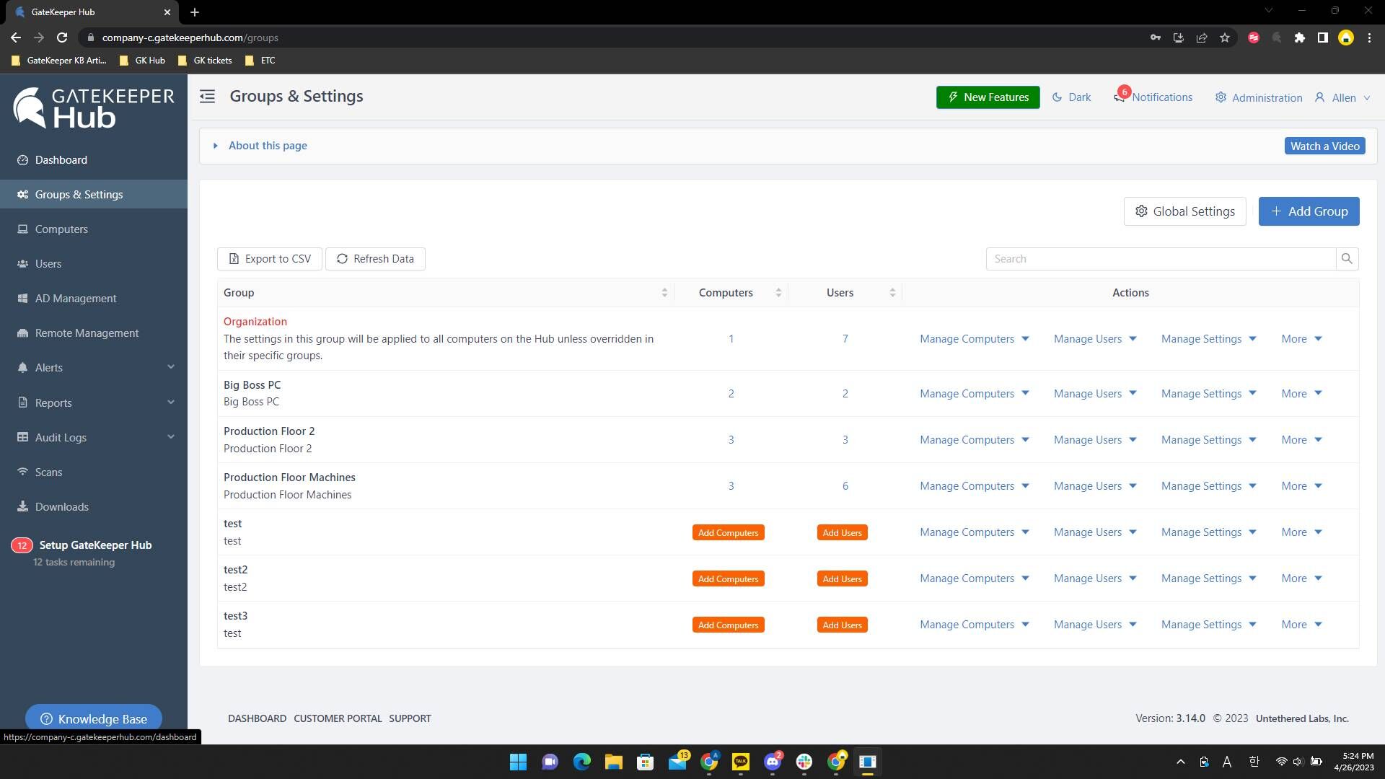Click the hamburger menu collapse sidebar icon

coord(207,96)
